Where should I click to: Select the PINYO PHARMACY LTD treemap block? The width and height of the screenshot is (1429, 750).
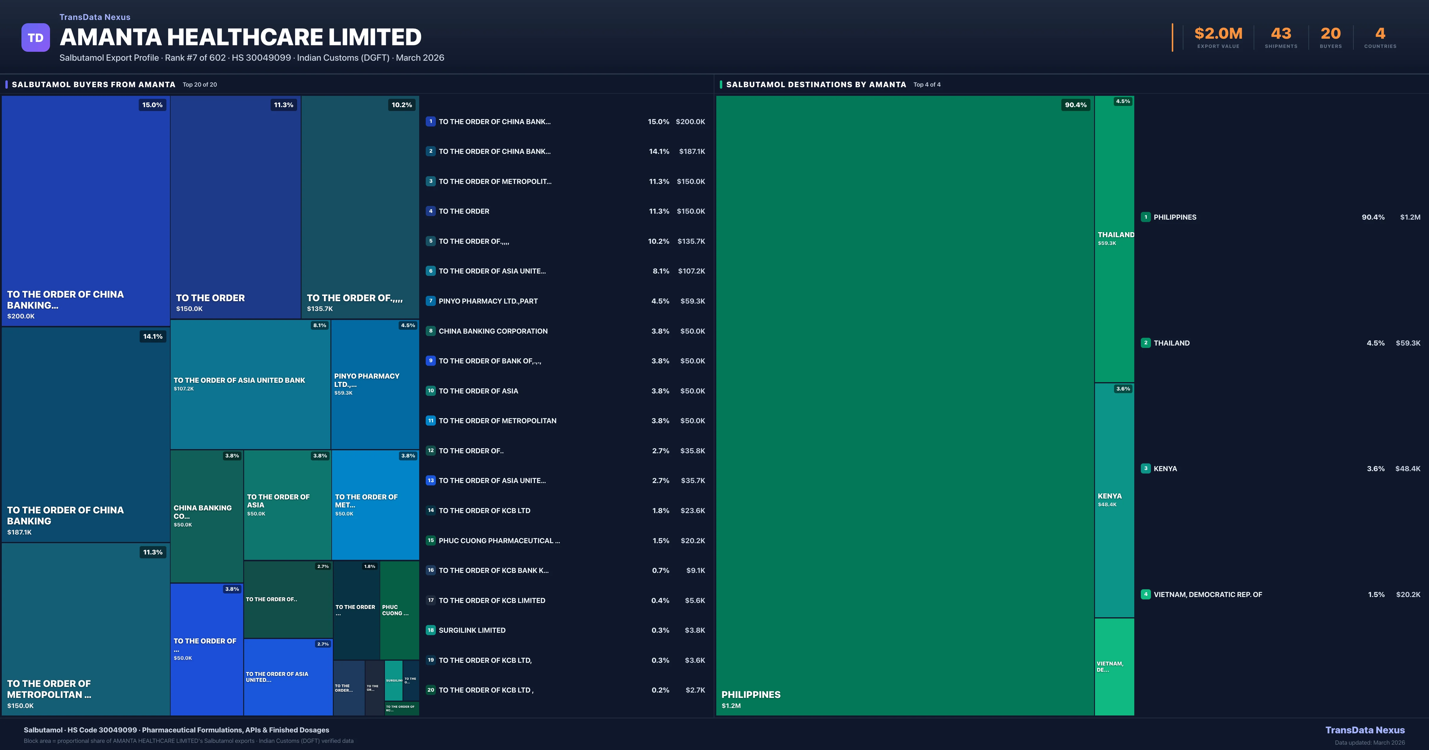click(x=375, y=383)
